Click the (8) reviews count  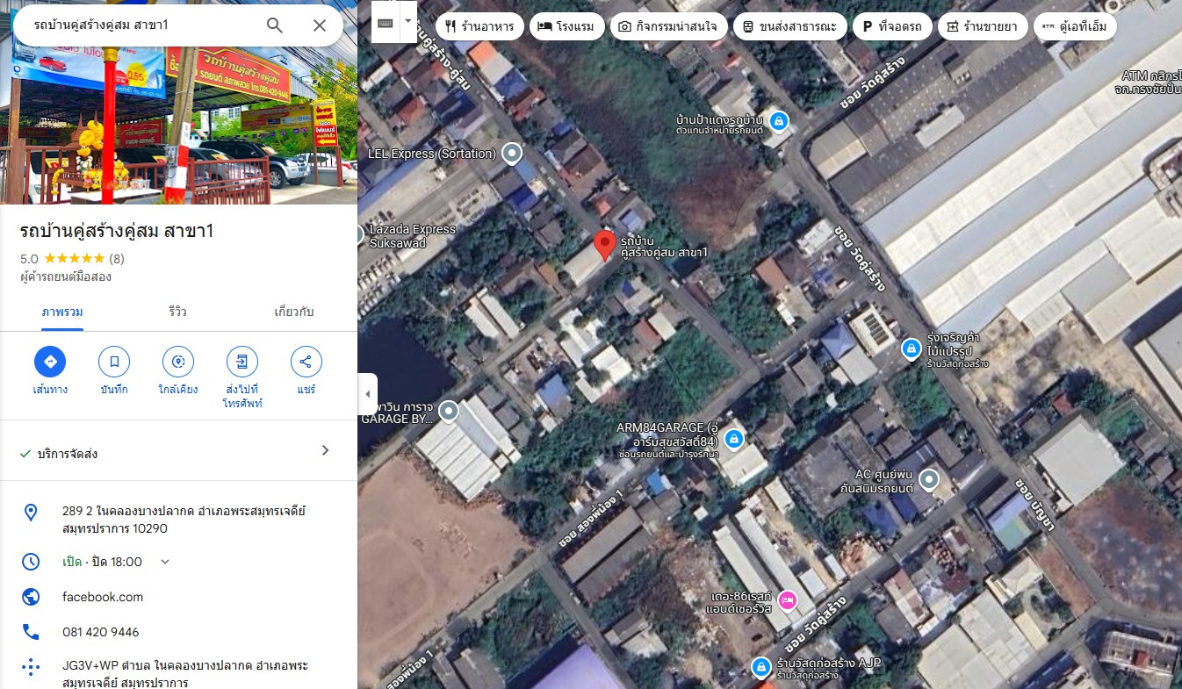(117, 259)
